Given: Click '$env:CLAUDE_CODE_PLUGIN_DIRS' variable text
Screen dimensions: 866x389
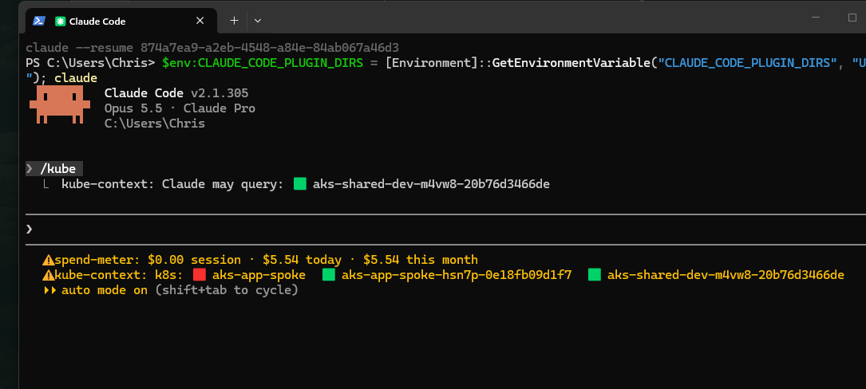Looking at the screenshot, I should click(x=263, y=63).
